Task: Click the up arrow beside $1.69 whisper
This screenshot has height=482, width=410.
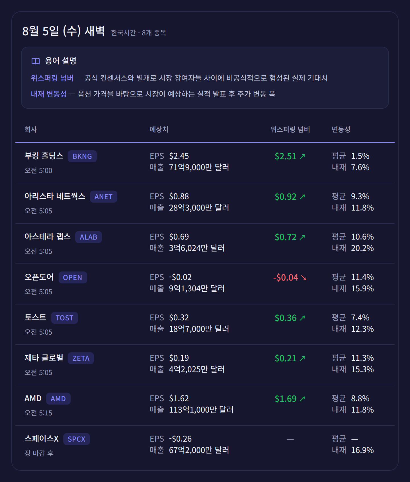Action: [x=302, y=399]
